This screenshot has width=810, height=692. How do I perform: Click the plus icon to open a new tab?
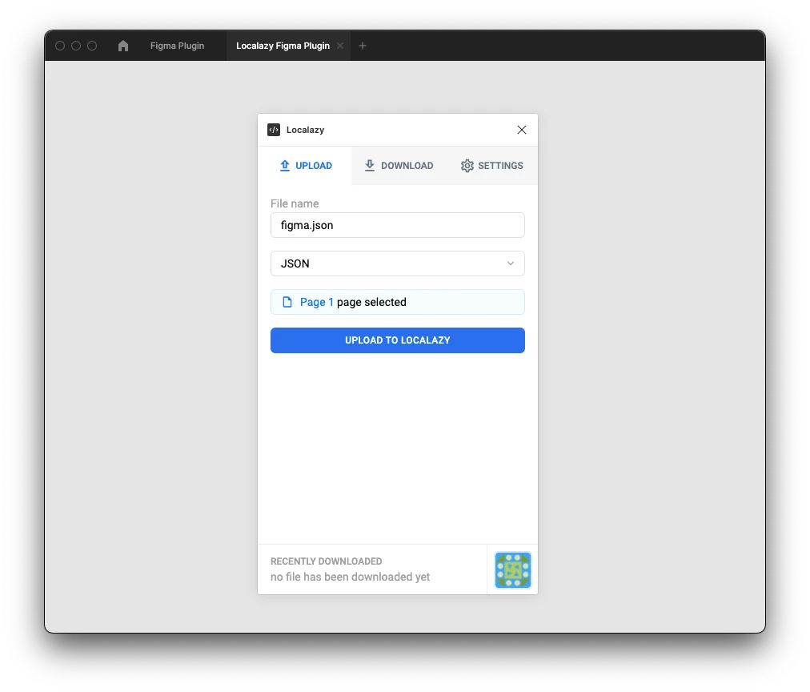tap(362, 46)
